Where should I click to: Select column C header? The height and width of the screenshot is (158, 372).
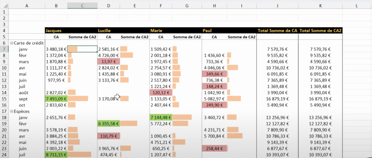click(x=82, y=6)
